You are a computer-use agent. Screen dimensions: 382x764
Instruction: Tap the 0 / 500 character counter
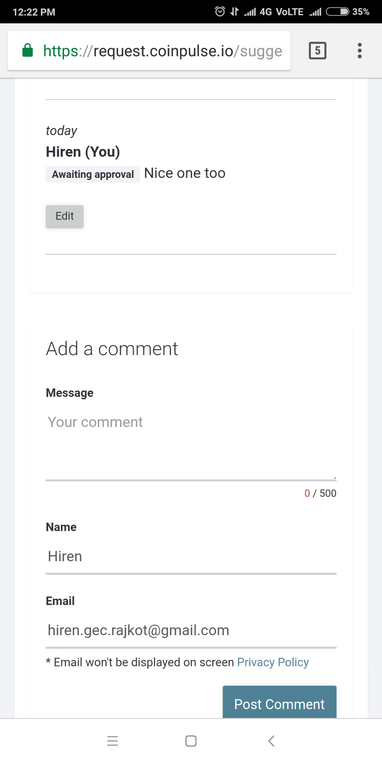point(320,493)
